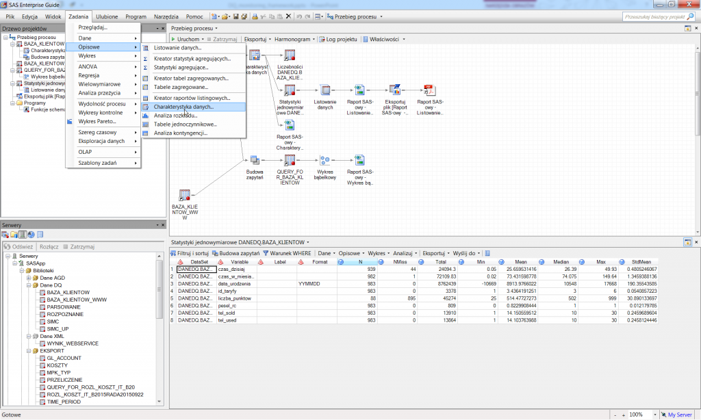Choose Statystyki agregujące menu item

[x=194, y=68]
